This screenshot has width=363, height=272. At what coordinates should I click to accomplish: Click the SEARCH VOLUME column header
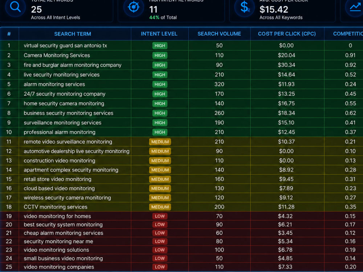click(x=219, y=34)
